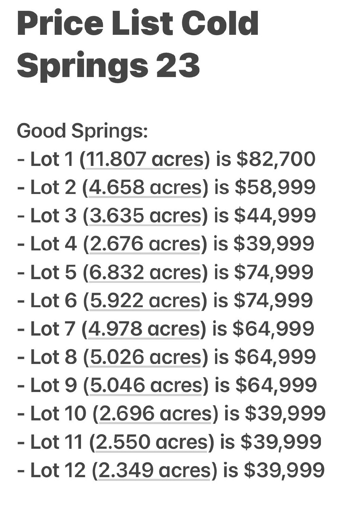Open the underlined 2.676 acres link
The width and height of the screenshot is (354, 514).
[145, 244]
